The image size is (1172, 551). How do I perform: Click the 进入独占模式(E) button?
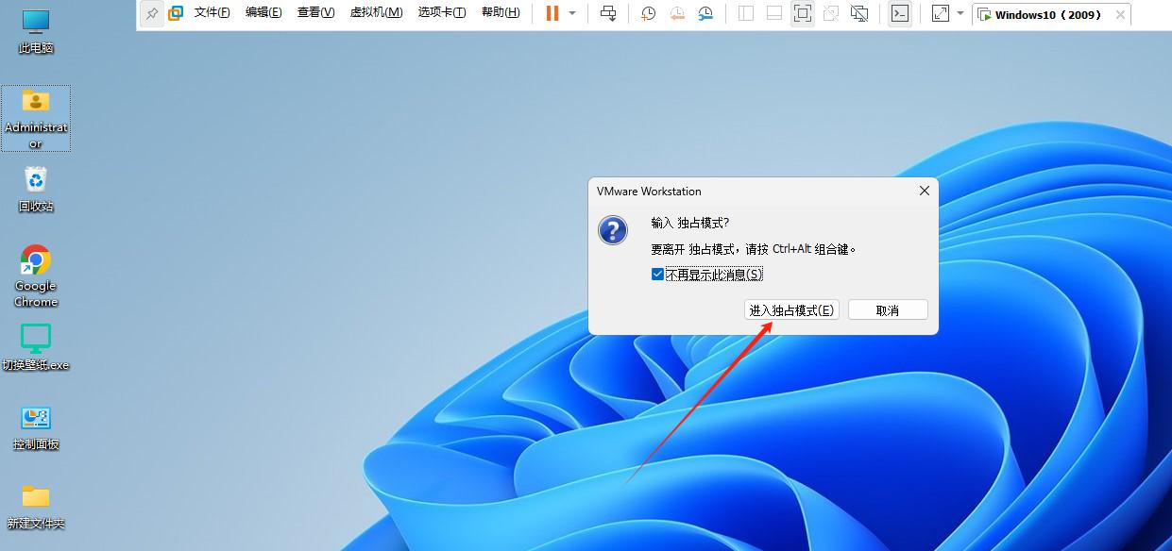click(791, 309)
